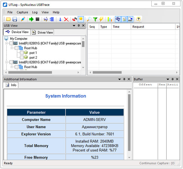
Task: Click the green funnel filter icon
Action: 95,19
